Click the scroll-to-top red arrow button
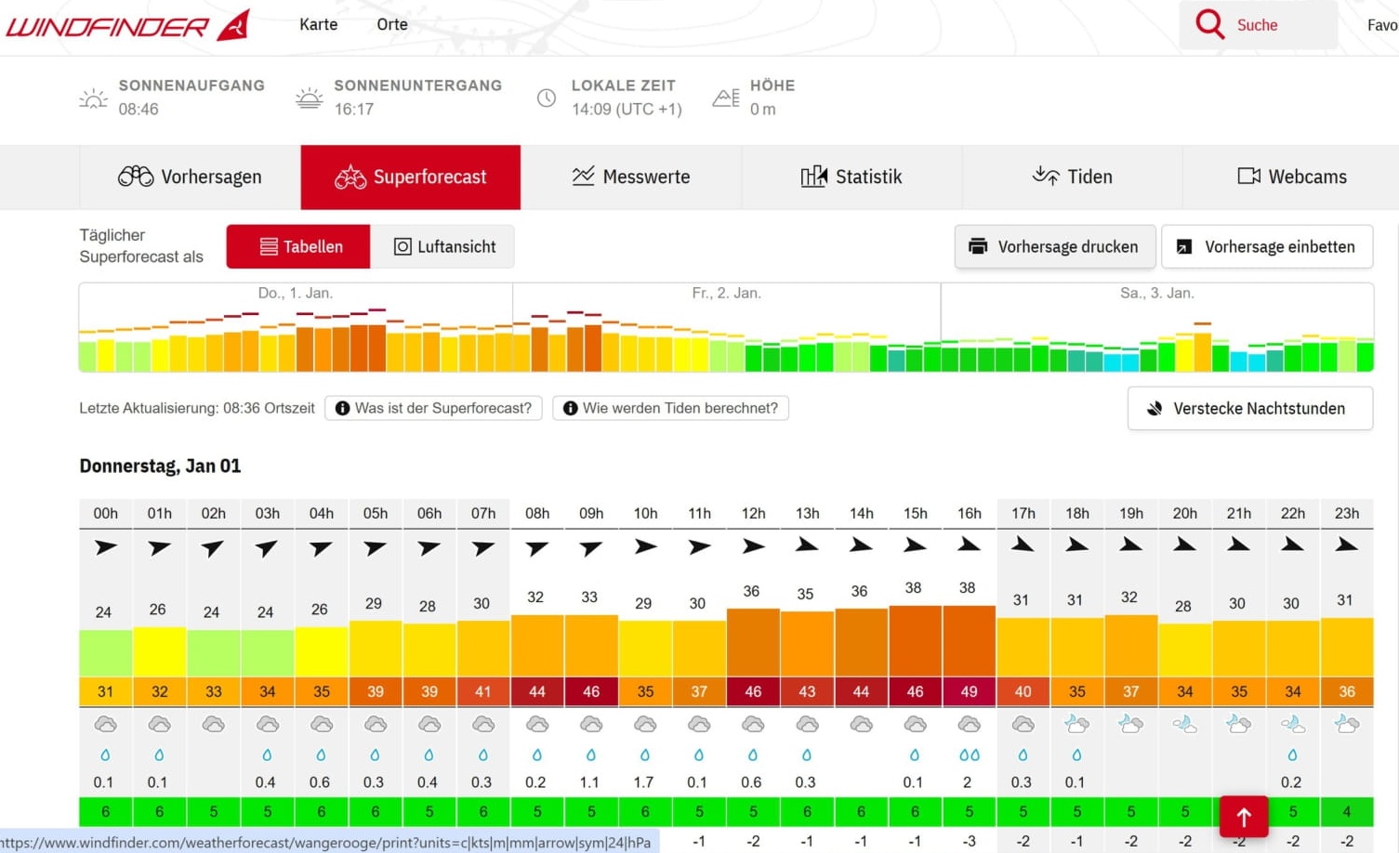 coord(1243,817)
